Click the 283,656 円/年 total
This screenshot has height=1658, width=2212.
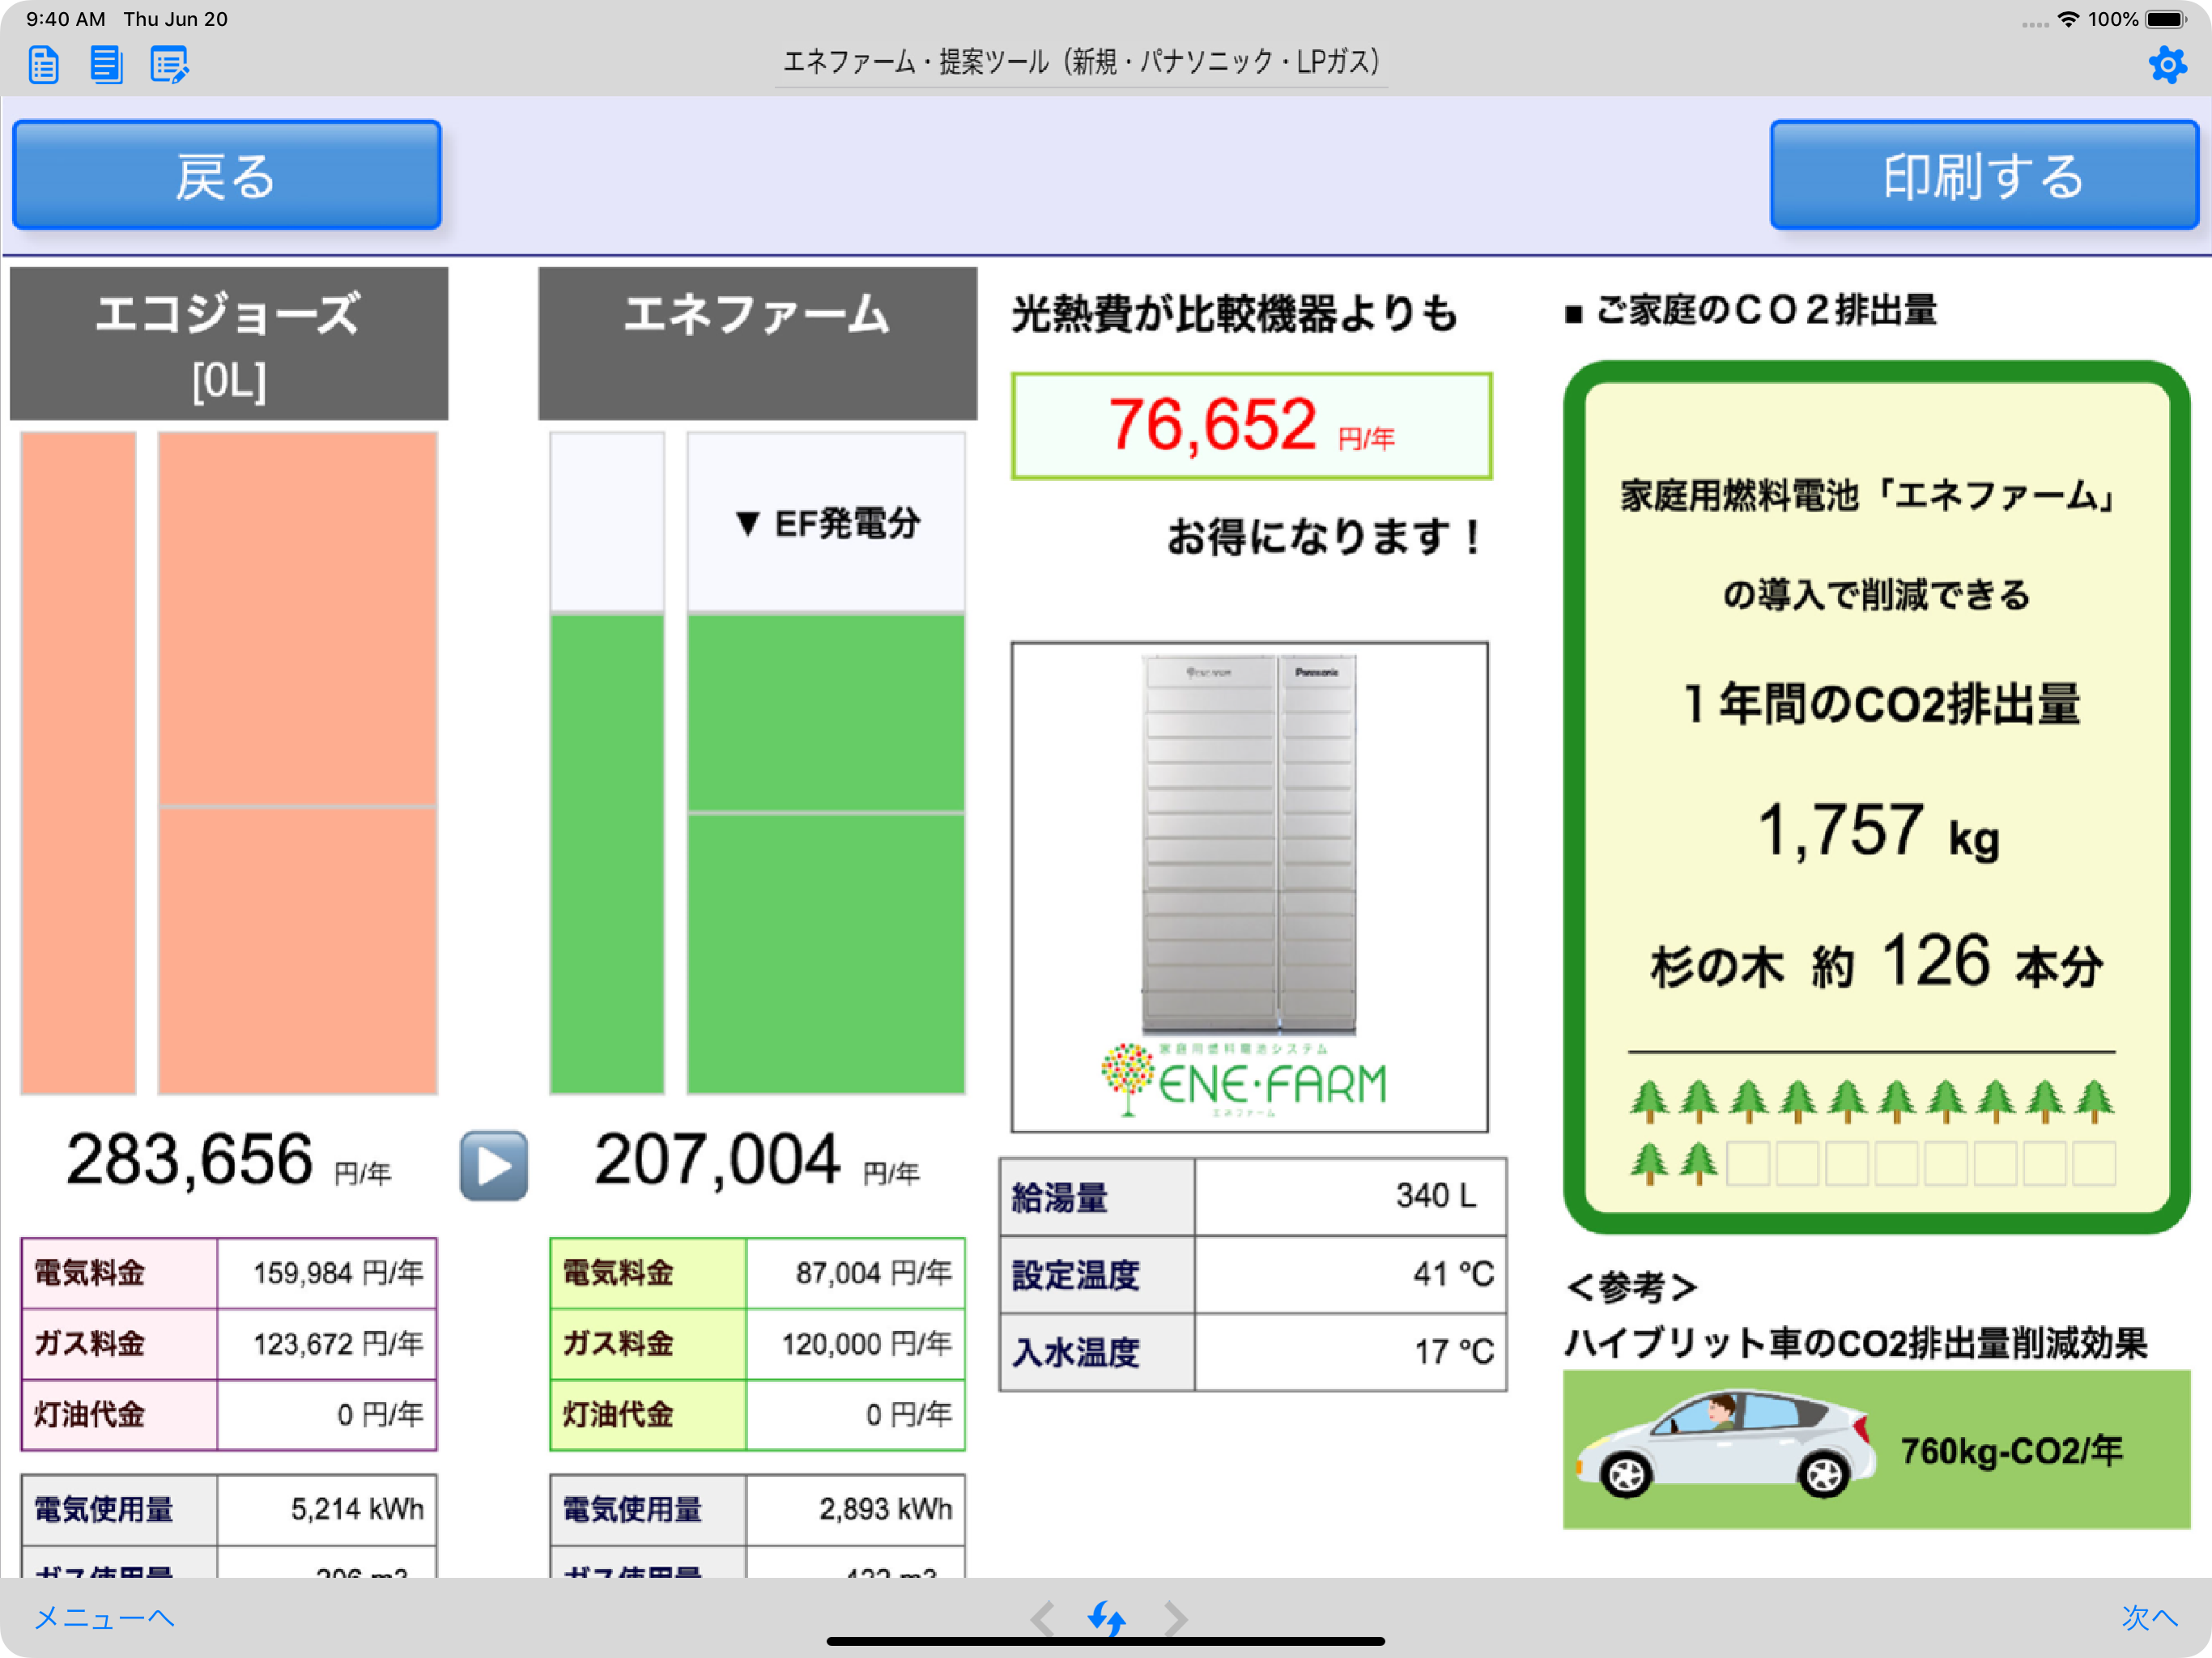[x=229, y=1161]
